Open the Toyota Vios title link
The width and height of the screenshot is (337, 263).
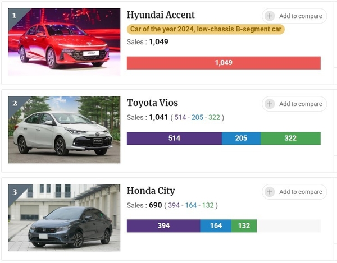pyautogui.click(x=152, y=103)
